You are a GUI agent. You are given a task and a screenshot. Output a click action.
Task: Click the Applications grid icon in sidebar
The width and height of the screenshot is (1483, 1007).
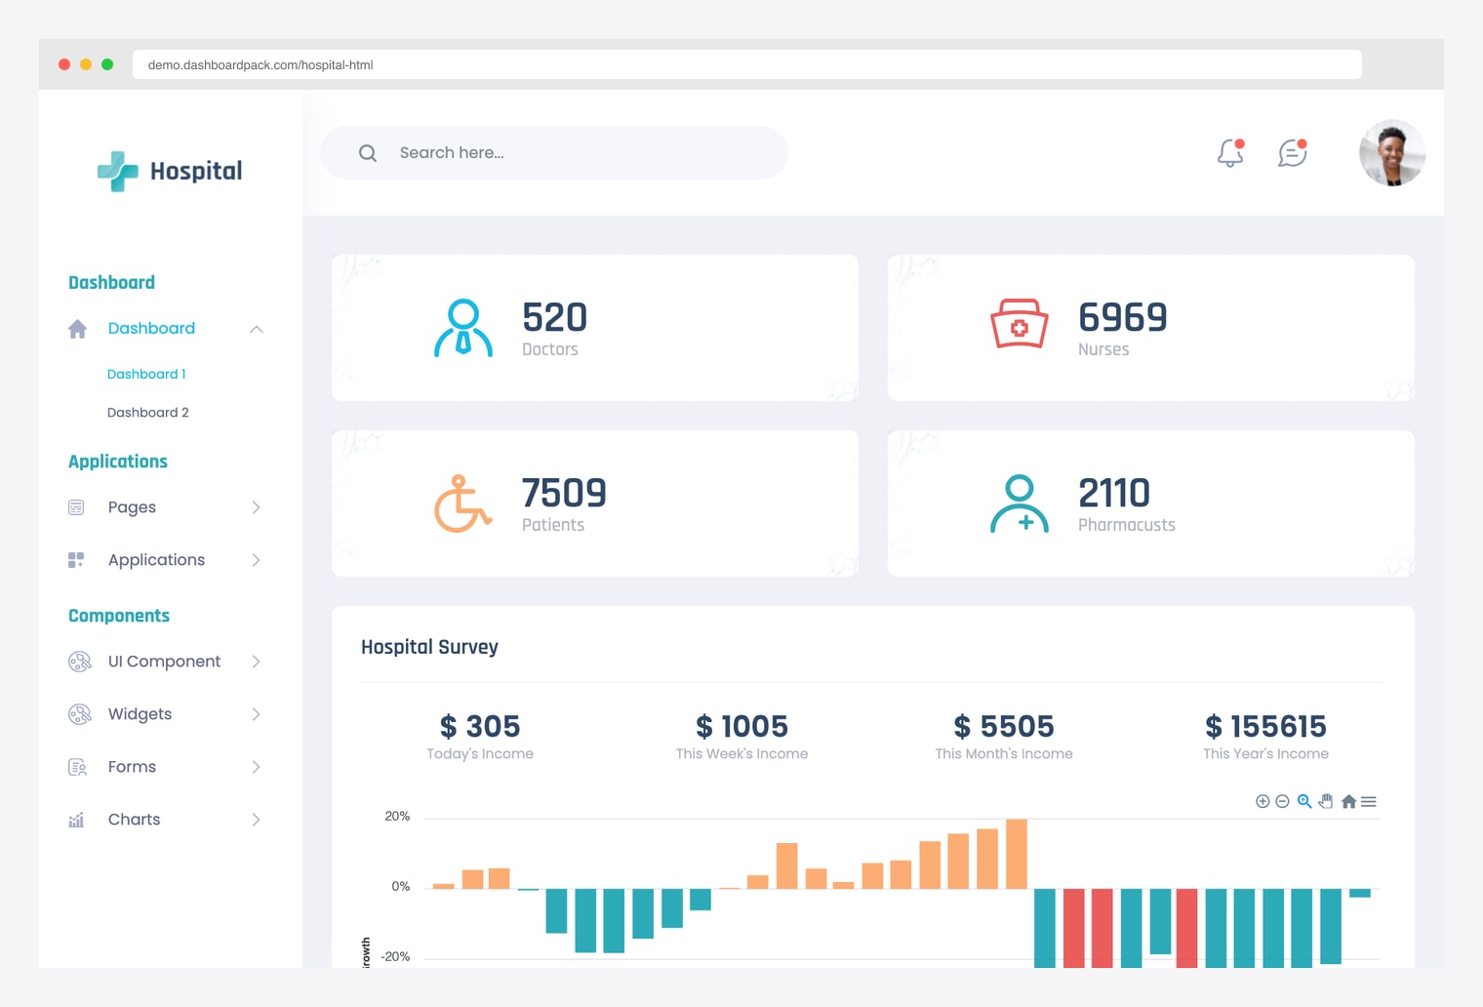76,560
